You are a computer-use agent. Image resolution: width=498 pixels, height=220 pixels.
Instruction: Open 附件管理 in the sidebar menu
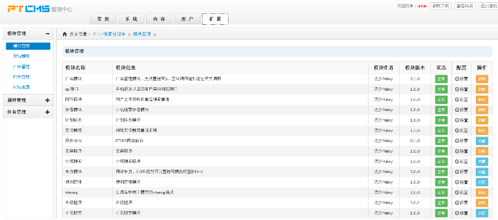click(21, 77)
